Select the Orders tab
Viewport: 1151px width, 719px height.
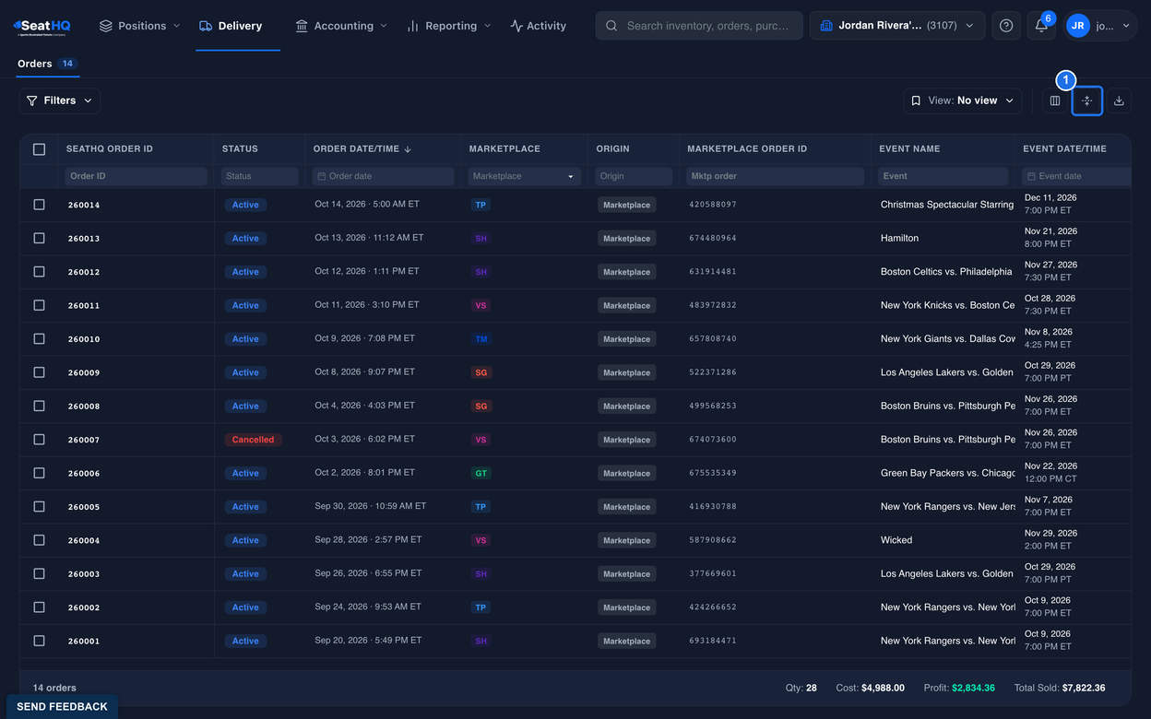(x=47, y=64)
